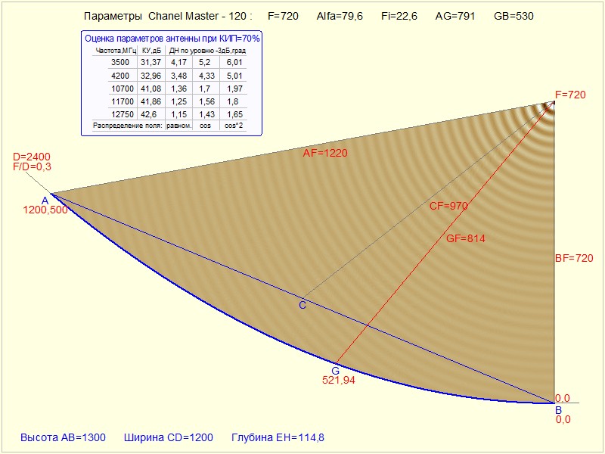Select the 42,6 gain cell

tap(148, 114)
